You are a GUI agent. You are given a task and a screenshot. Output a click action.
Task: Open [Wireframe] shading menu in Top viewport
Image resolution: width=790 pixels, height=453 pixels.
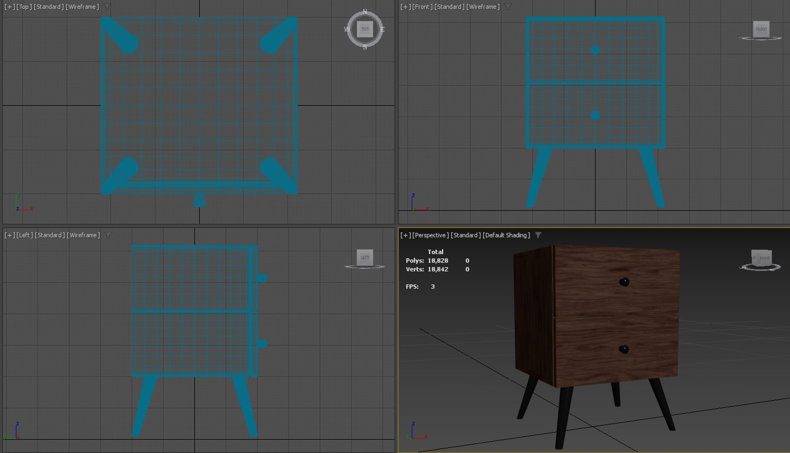click(x=82, y=7)
